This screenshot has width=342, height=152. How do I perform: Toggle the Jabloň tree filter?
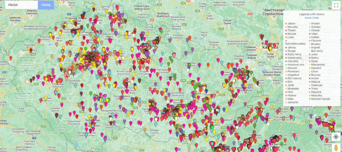291,24
